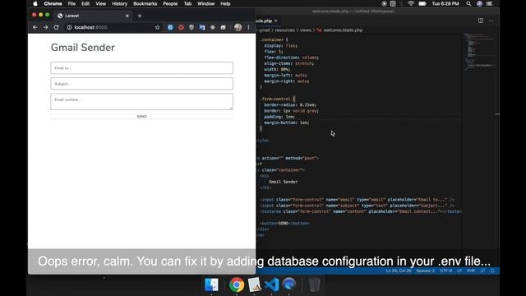Click the Email content textarea
526x296 pixels.
(x=141, y=102)
